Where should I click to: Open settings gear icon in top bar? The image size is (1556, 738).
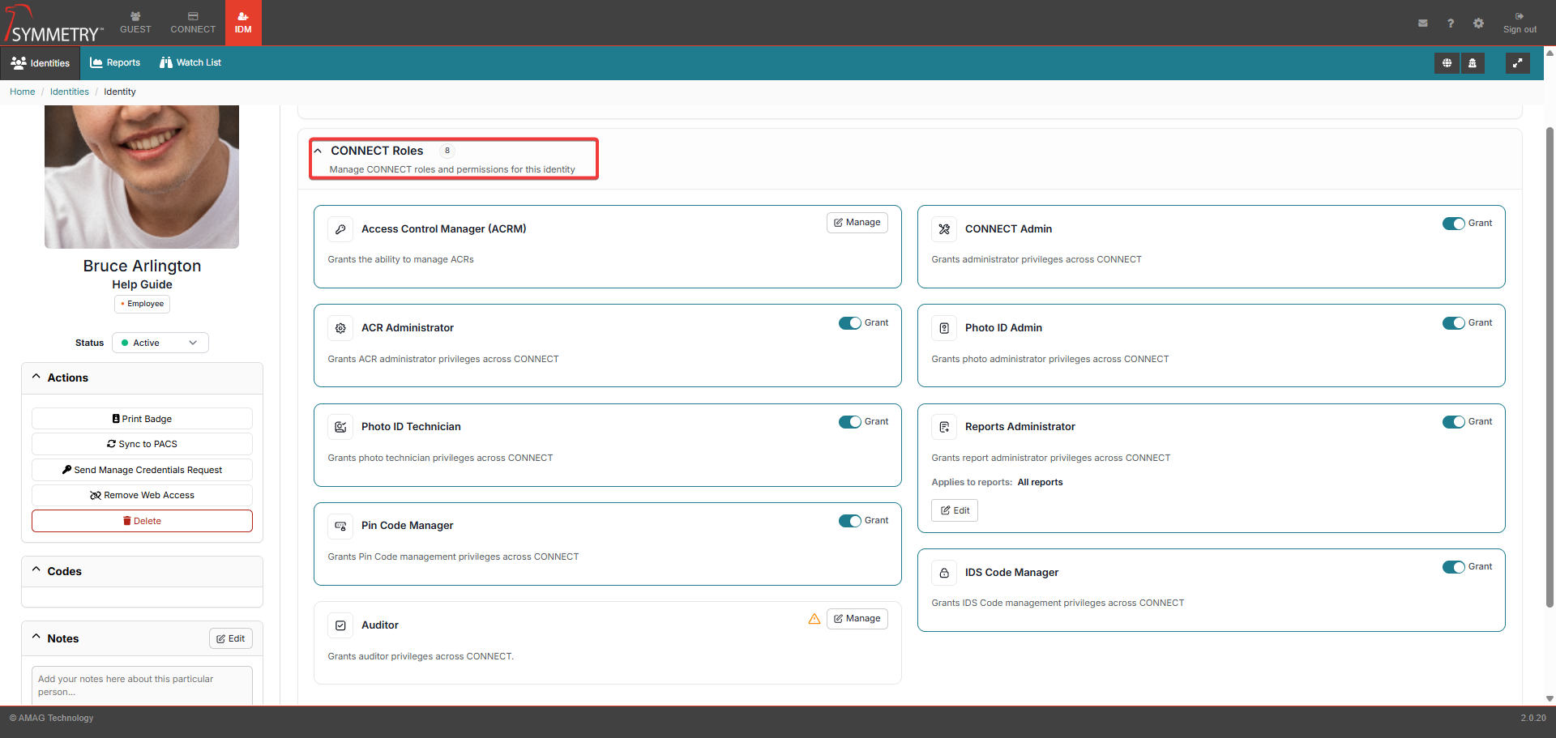[x=1478, y=23]
